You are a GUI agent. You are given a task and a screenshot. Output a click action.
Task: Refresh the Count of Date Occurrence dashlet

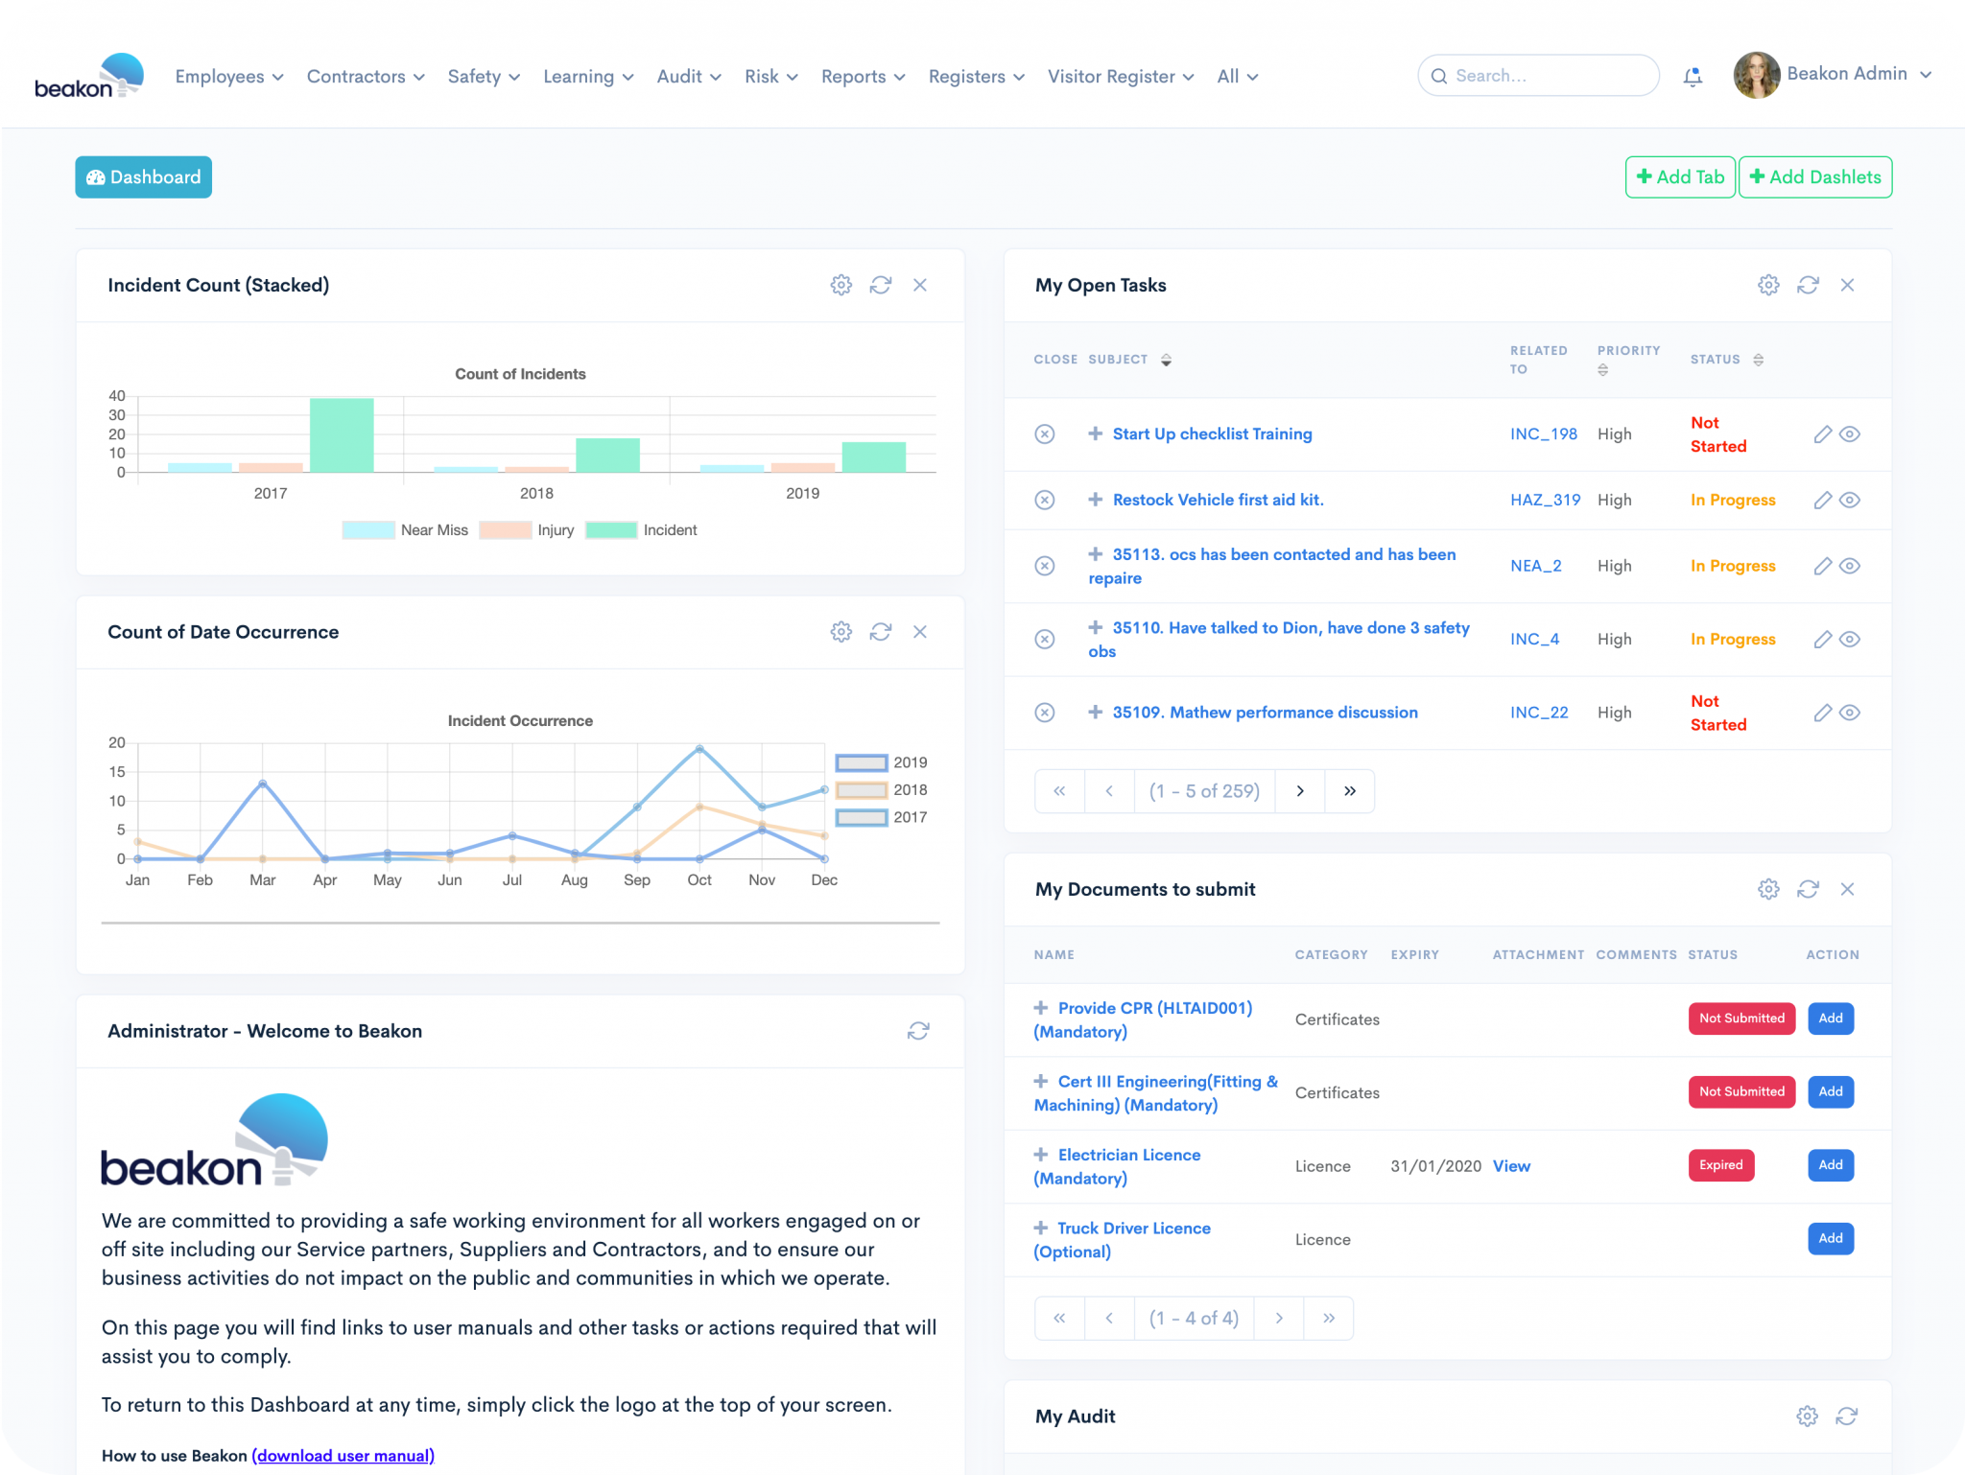(880, 632)
